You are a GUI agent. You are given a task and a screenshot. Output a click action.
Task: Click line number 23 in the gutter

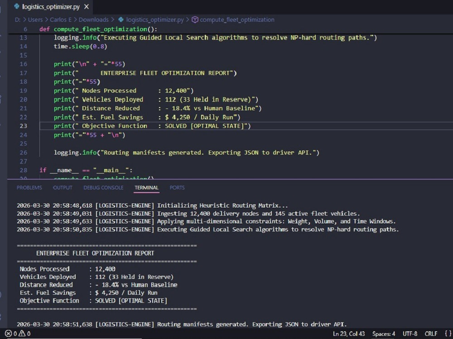24,126
